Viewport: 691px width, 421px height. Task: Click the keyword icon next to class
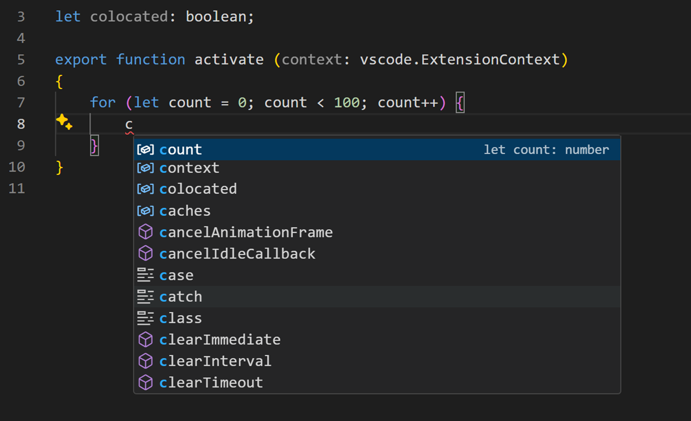pos(145,317)
